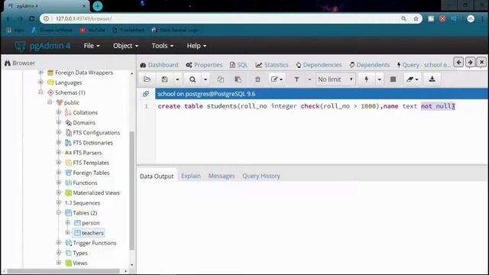Open the Dependencies tab
The width and height of the screenshot is (489, 275).
(319, 65)
